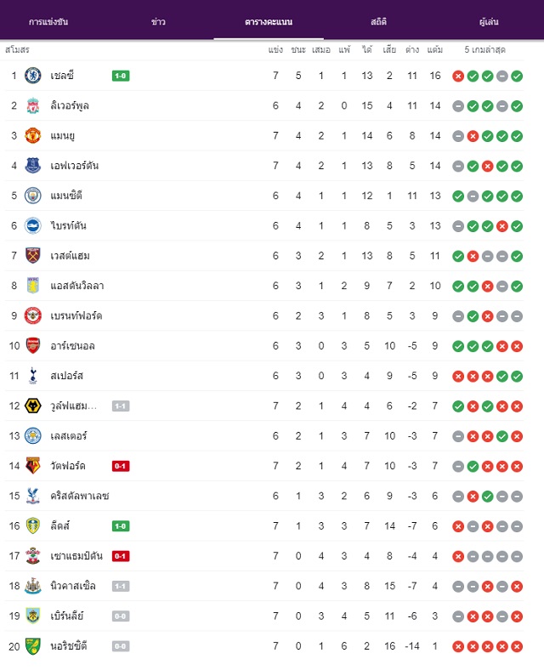
Task: Click Chelsea's green 1-0 live score badge
Action: tap(121, 76)
